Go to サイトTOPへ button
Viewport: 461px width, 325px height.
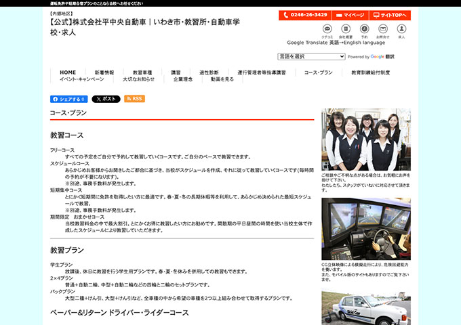pyautogui.click(x=390, y=15)
